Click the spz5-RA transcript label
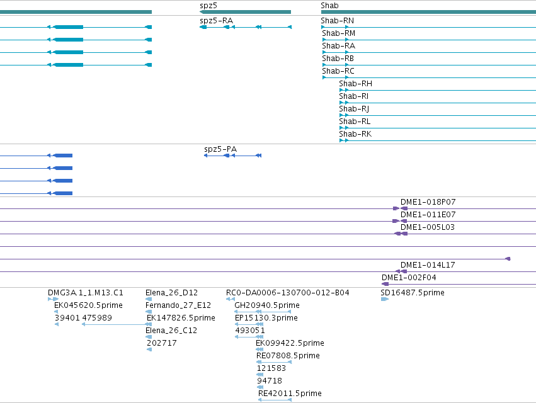 [217, 21]
